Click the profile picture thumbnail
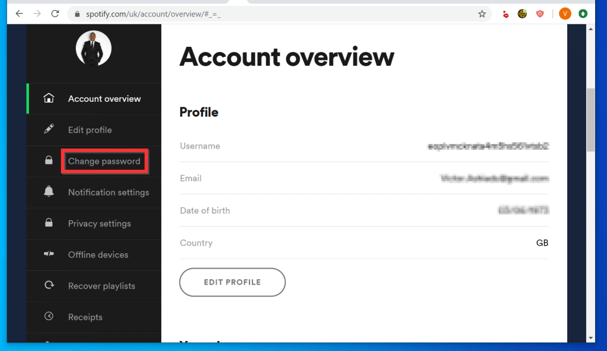607x351 pixels. click(94, 49)
